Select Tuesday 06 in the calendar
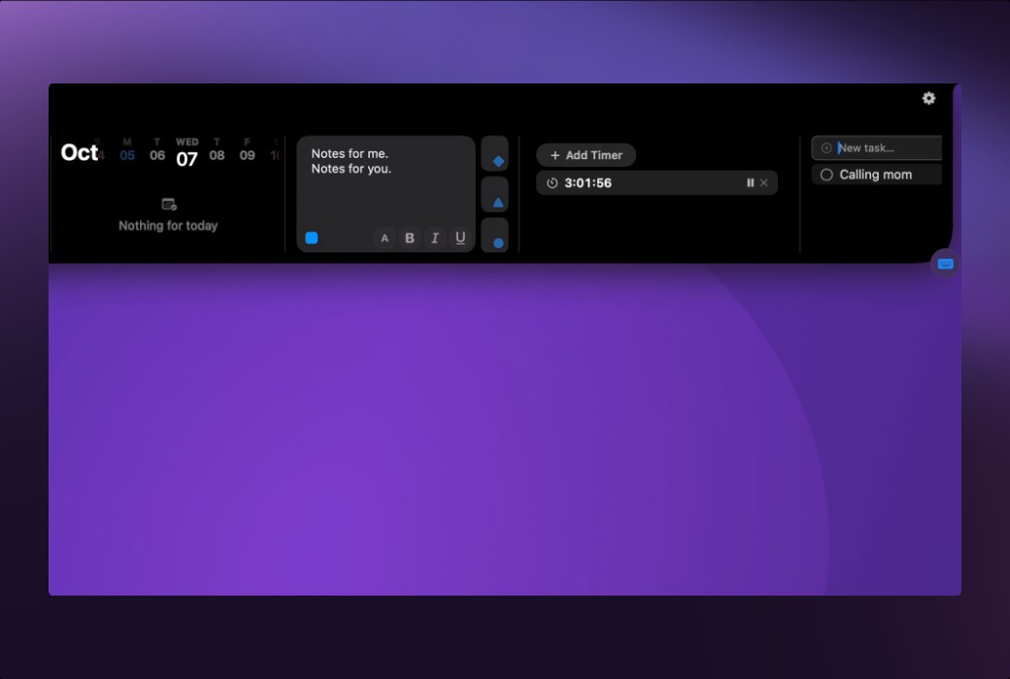Image resolution: width=1010 pixels, height=679 pixels. pos(157,150)
